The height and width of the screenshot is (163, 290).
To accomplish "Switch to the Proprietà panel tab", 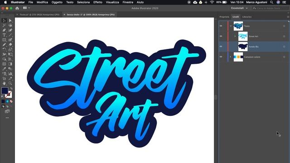I will (224, 17).
